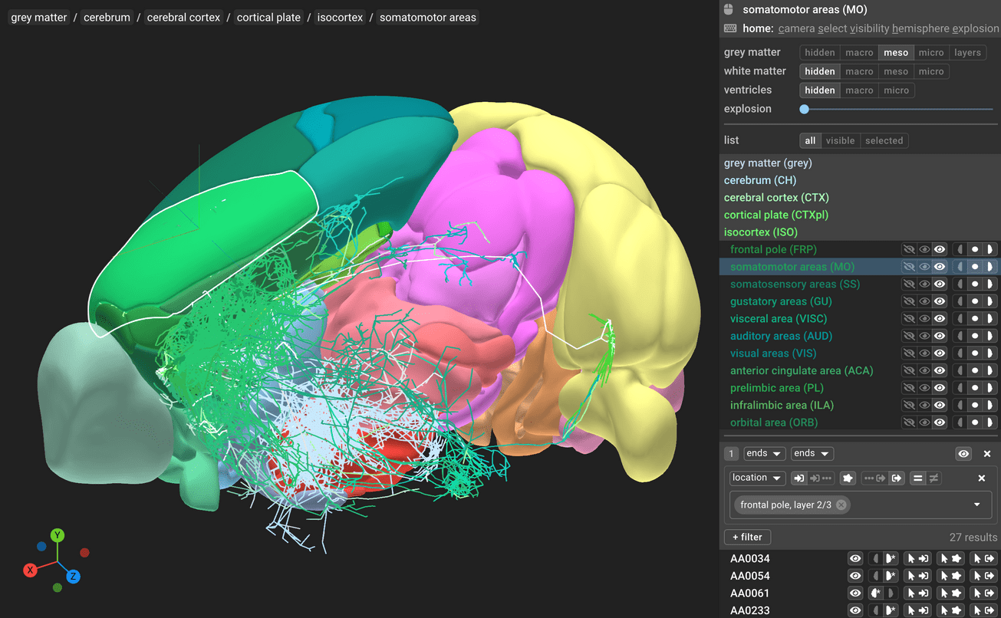1001x618 pixels.
Task: Hide the frontal pole with its eye-slash toggle
Action: (x=908, y=249)
